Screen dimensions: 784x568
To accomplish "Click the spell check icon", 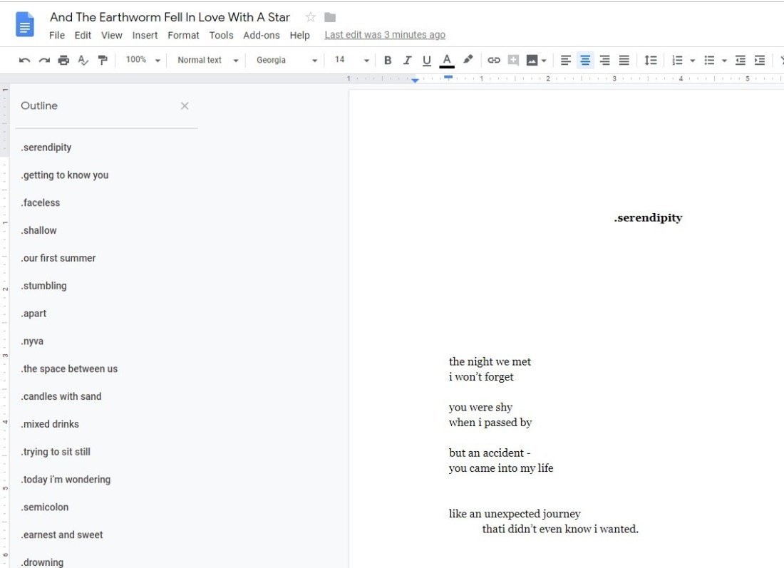I will [83, 61].
